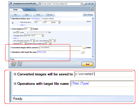Click the c:\converted\ path field in main window
139x109 pixels.
[61, 47]
